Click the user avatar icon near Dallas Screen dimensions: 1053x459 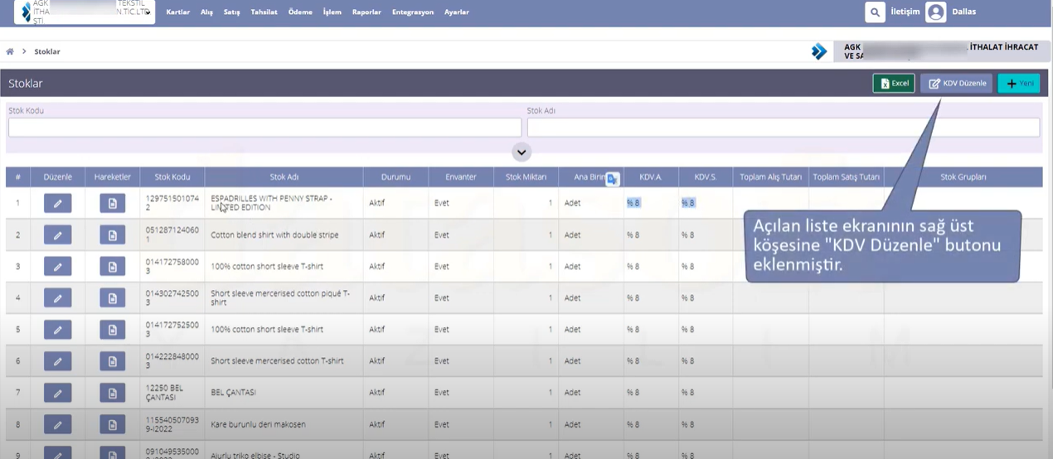point(935,12)
